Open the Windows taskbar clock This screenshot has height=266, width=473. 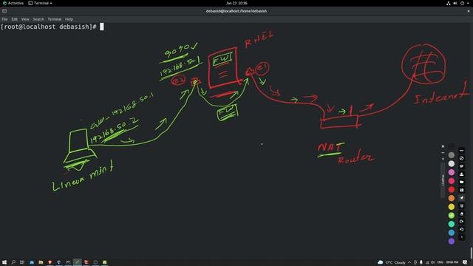(x=452, y=262)
